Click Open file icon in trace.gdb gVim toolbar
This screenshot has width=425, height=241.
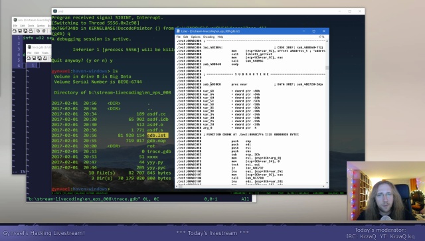click(x=29, y=58)
